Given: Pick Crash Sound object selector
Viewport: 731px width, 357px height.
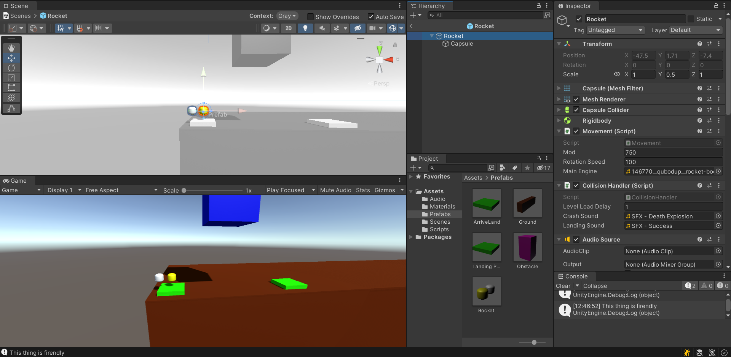Looking at the screenshot, I should click(718, 216).
